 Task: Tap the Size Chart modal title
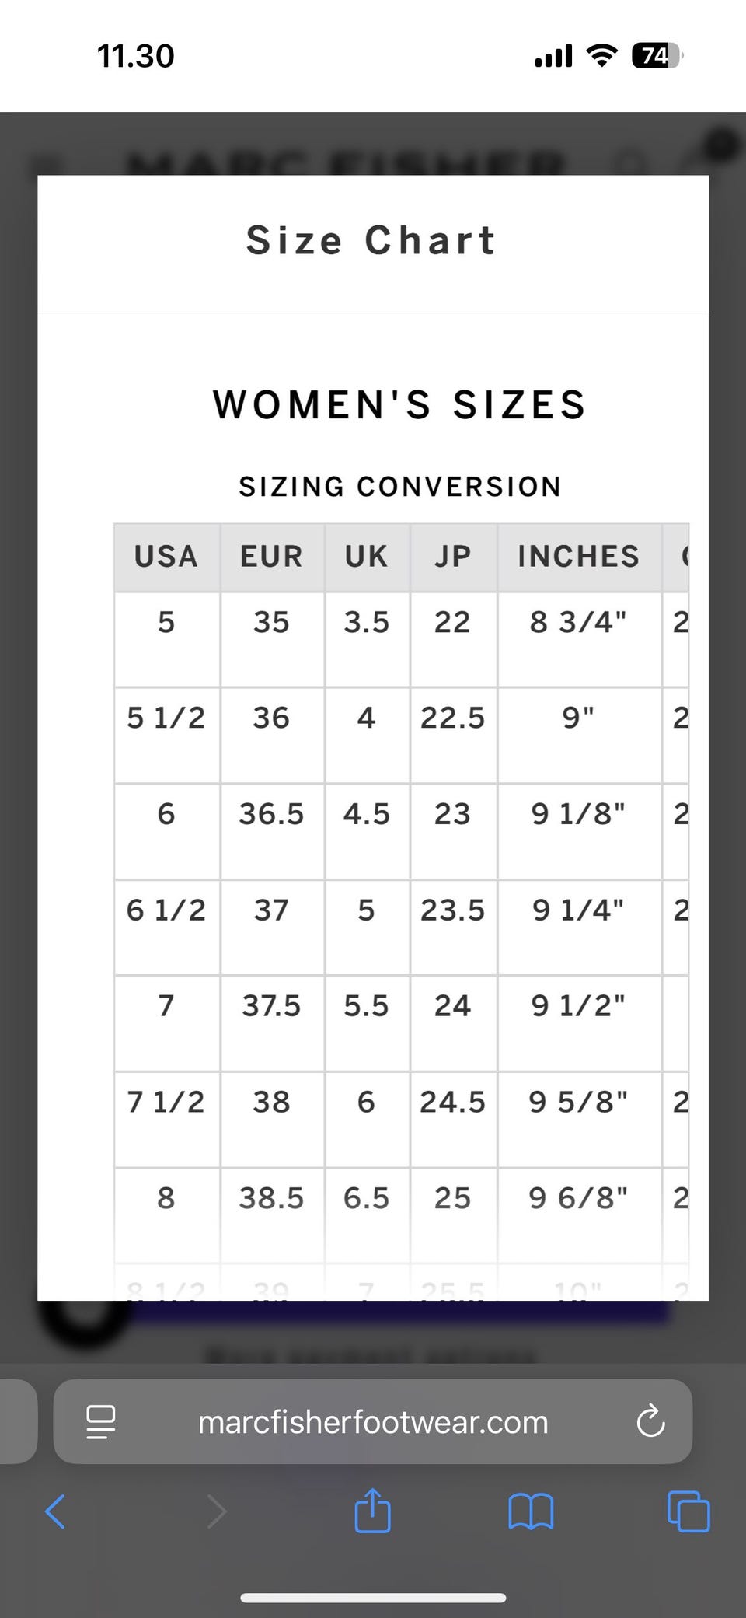[371, 240]
